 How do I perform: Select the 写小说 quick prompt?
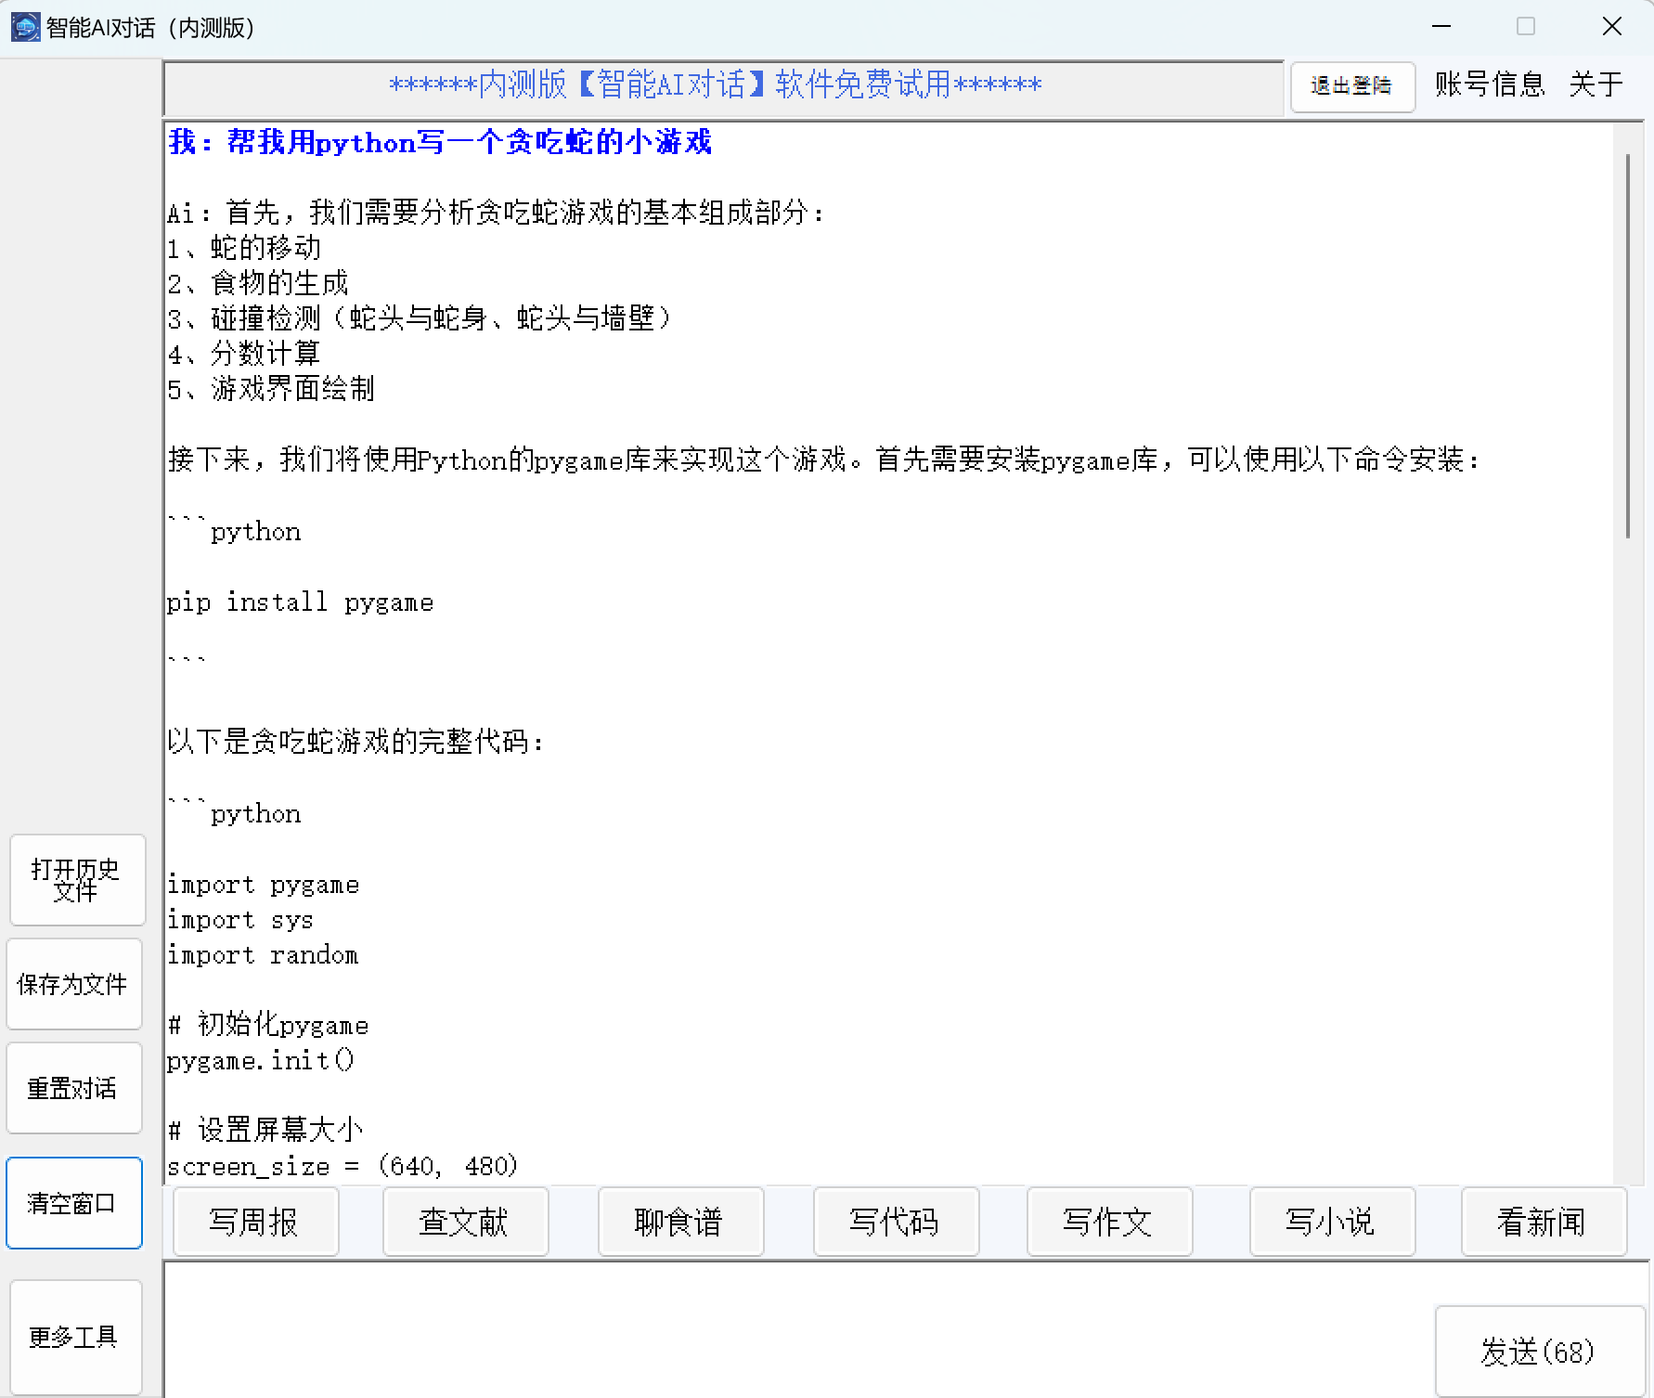[x=1332, y=1222]
